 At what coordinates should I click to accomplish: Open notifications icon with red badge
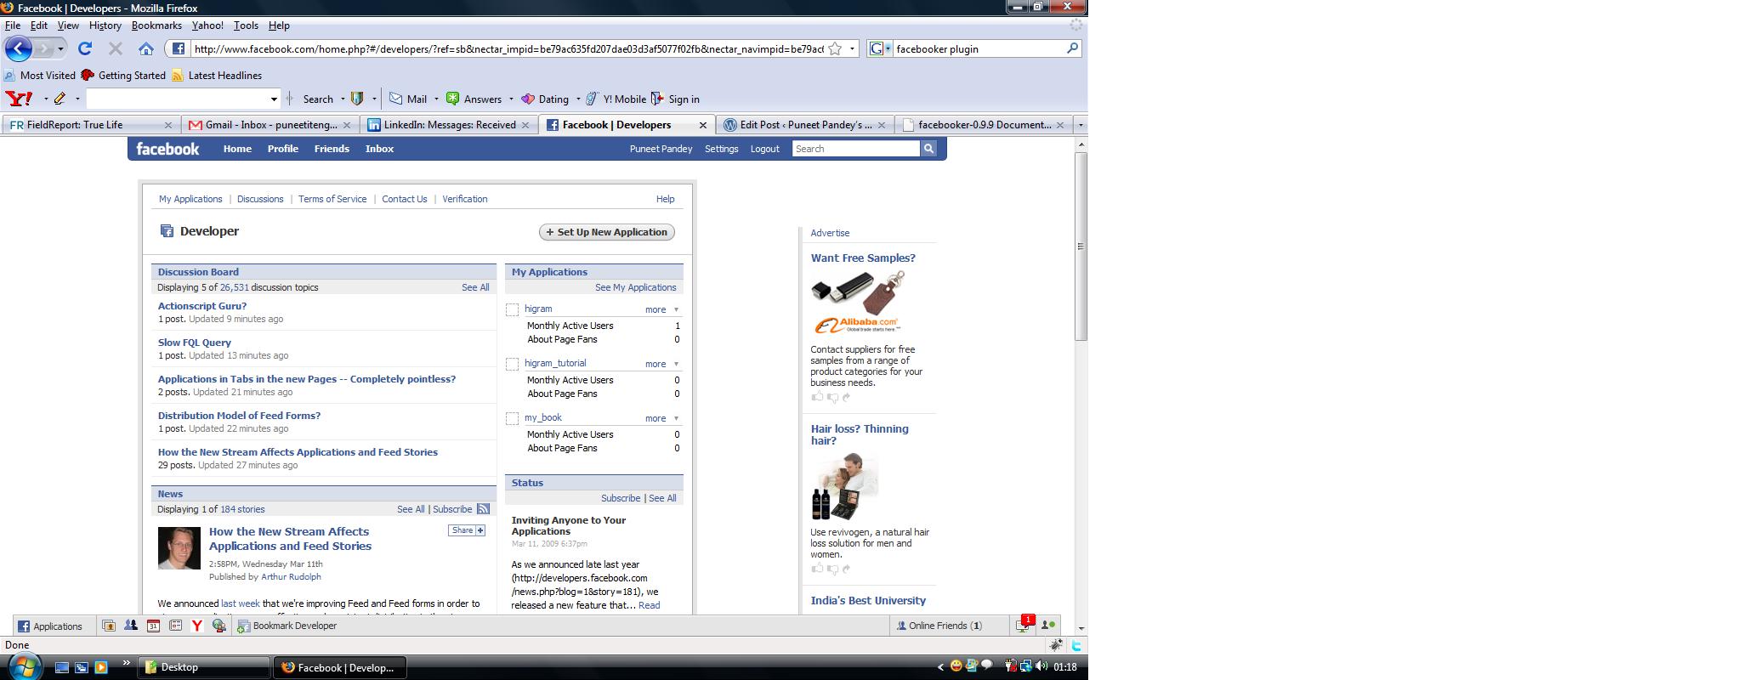tap(1023, 626)
